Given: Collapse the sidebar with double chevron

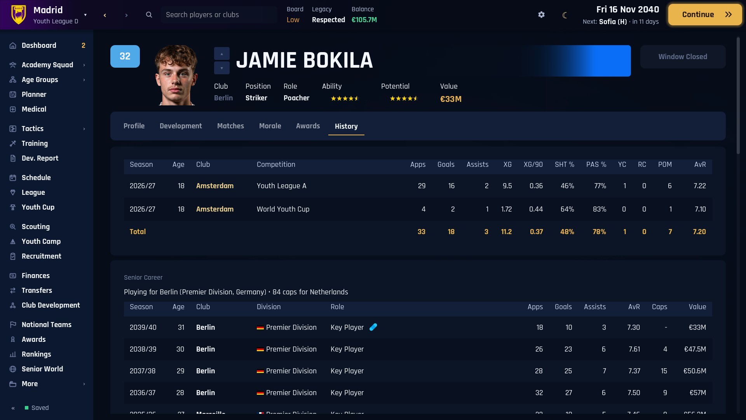Looking at the screenshot, I should point(13,408).
